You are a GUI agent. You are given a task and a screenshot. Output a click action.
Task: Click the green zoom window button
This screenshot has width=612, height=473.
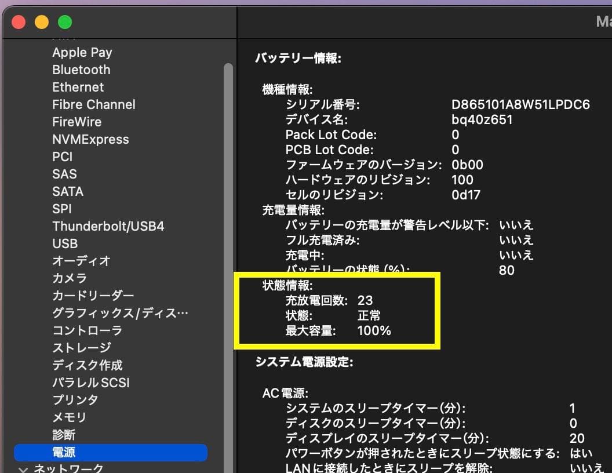65,23
